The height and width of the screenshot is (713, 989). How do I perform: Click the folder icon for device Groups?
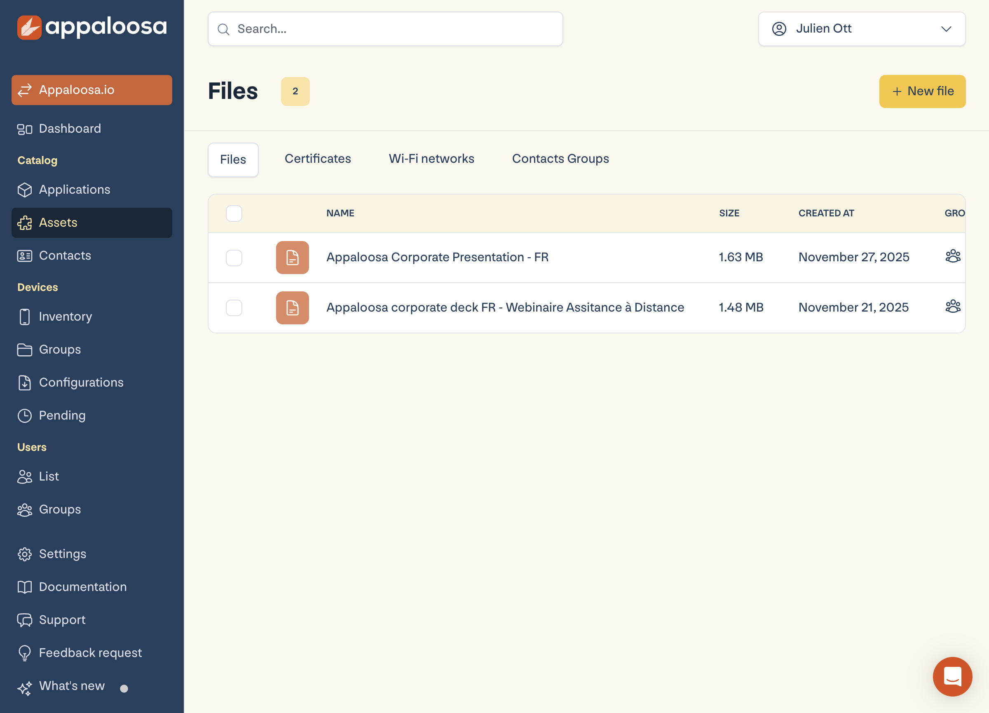(25, 350)
